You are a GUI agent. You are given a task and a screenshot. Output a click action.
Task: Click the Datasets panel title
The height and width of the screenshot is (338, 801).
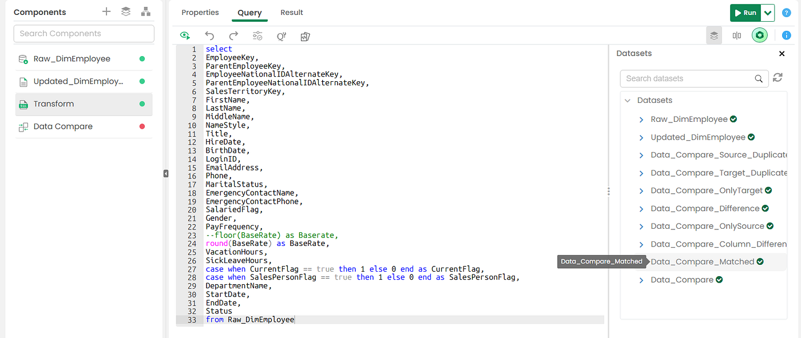click(634, 53)
